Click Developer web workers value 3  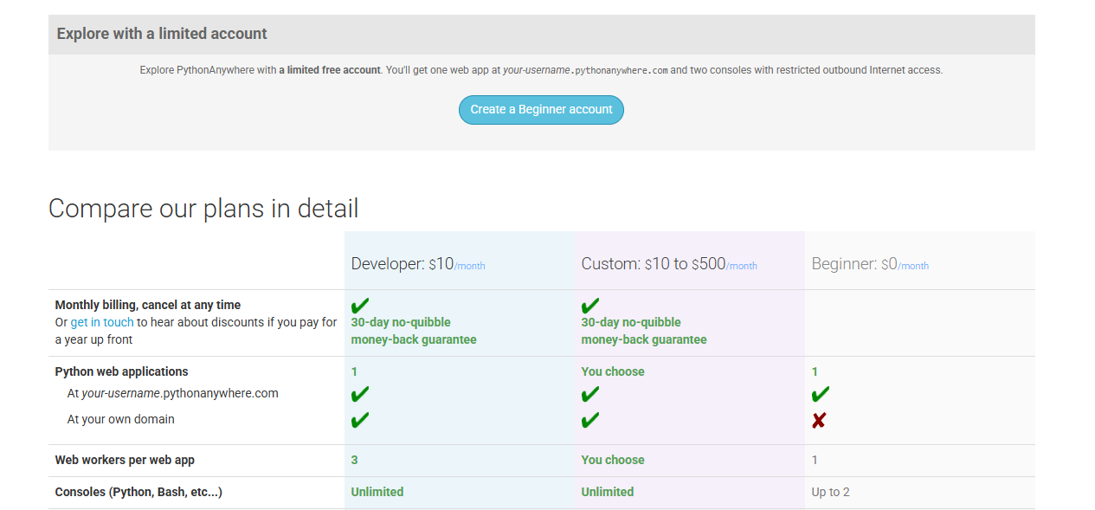pyautogui.click(x=355, y=460)
